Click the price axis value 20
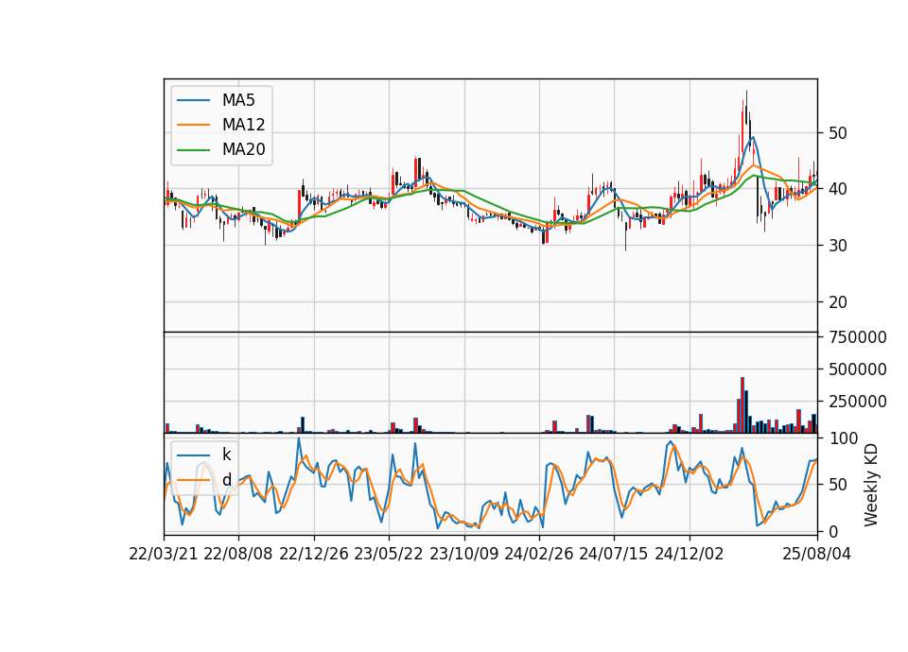This screenshot has width=908, height=652. [x=837, y=302]
